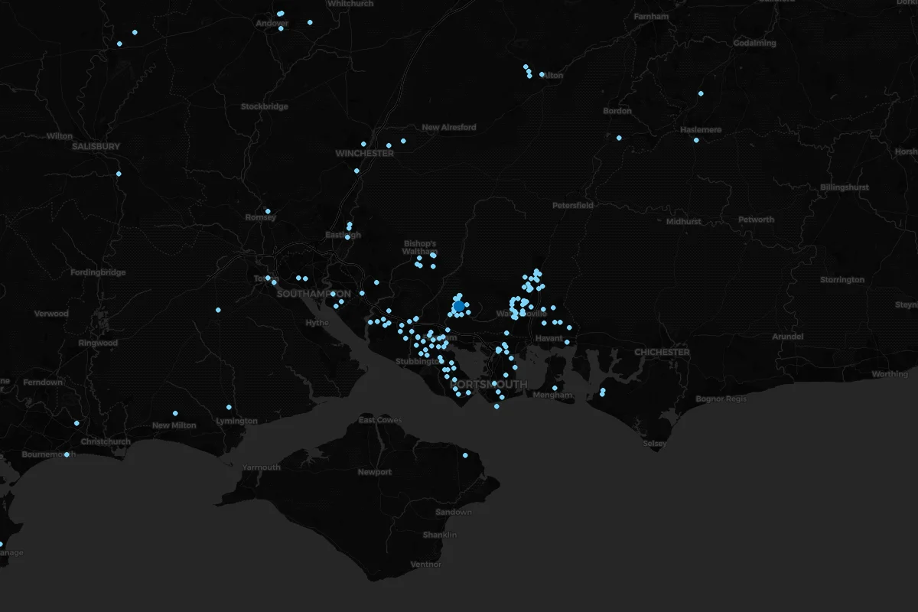The width and height of the screenshot is (918, 612).
Task: Select the Selsey label
Action: [x=654, y=443]
